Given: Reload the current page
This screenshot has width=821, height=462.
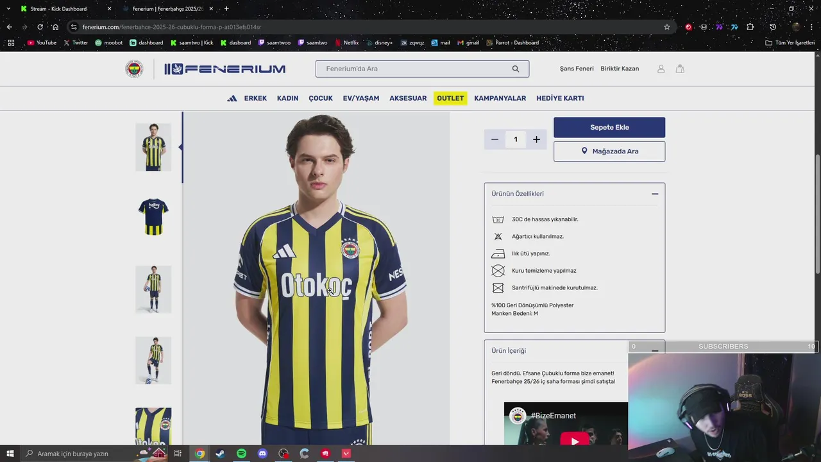Looking at the screenshot, I should tap(40, 27).
